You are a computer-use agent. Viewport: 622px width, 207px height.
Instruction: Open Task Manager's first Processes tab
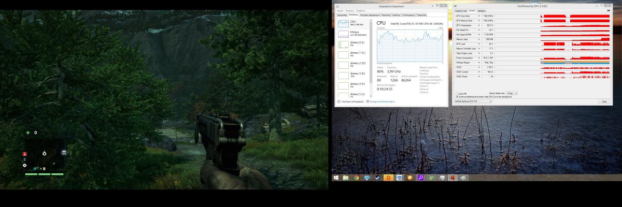[342, 15]
